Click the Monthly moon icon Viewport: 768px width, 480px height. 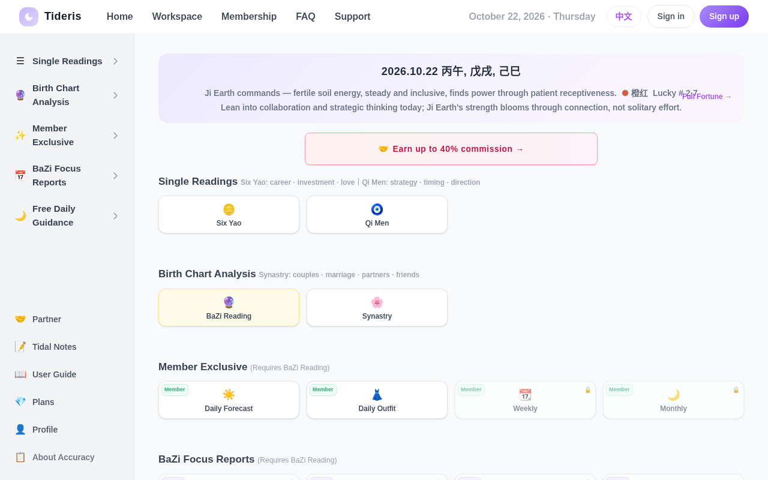click(673, 395)
